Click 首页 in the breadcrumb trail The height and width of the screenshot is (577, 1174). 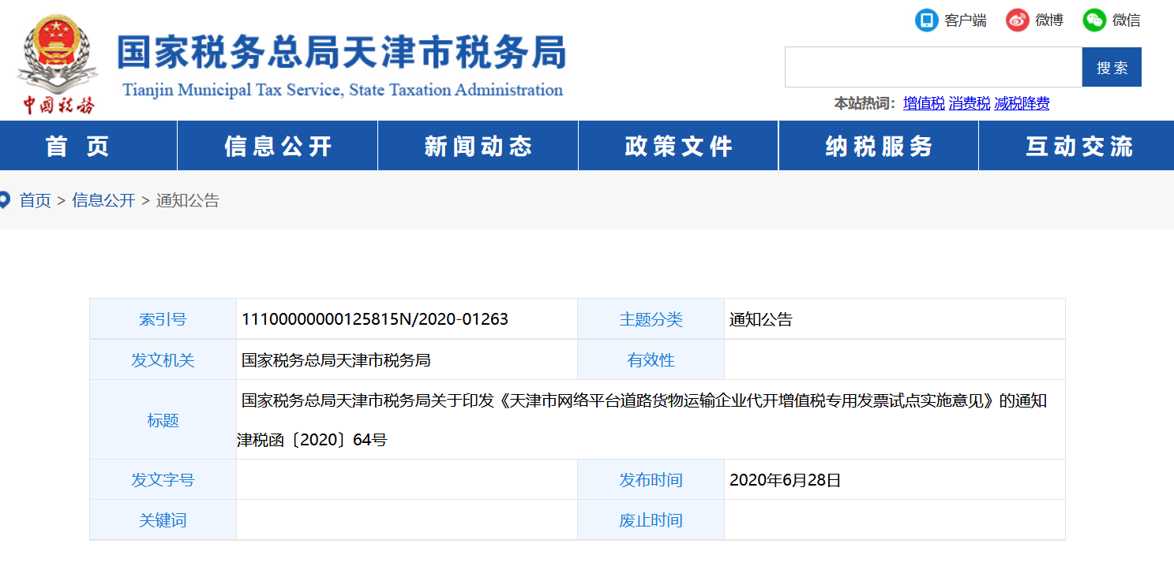click(x=36, y=201)
